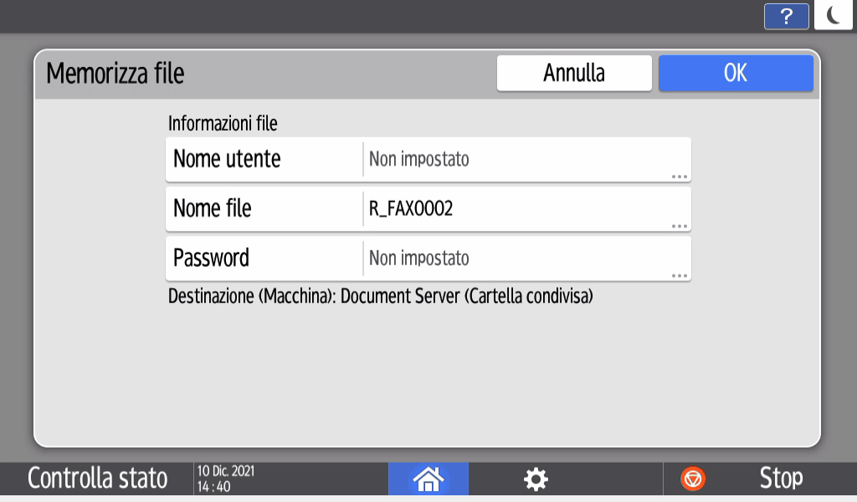Cancel with the Annulla button
857x502 pixels.
click(574, 73)
